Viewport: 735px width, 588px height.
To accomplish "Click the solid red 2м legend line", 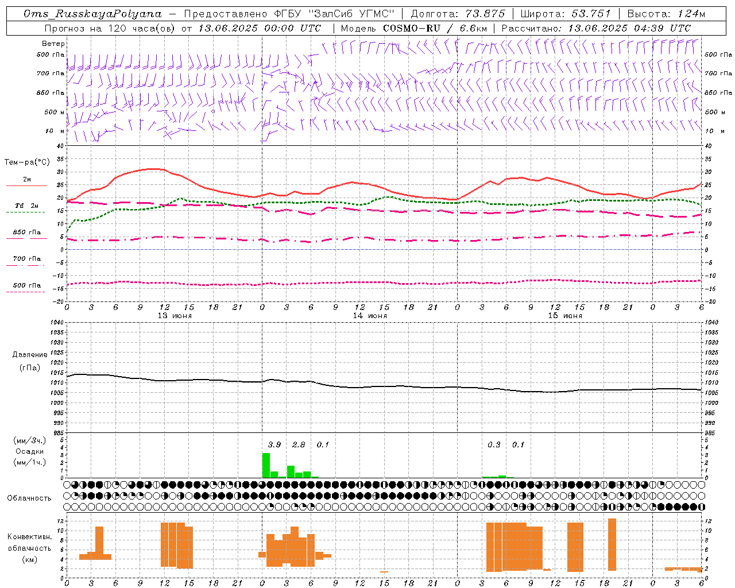I will click(26, 185).
